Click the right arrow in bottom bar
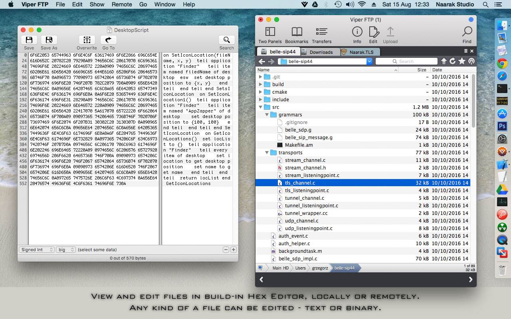Screen dimensions: 511x319 [470, 280]
